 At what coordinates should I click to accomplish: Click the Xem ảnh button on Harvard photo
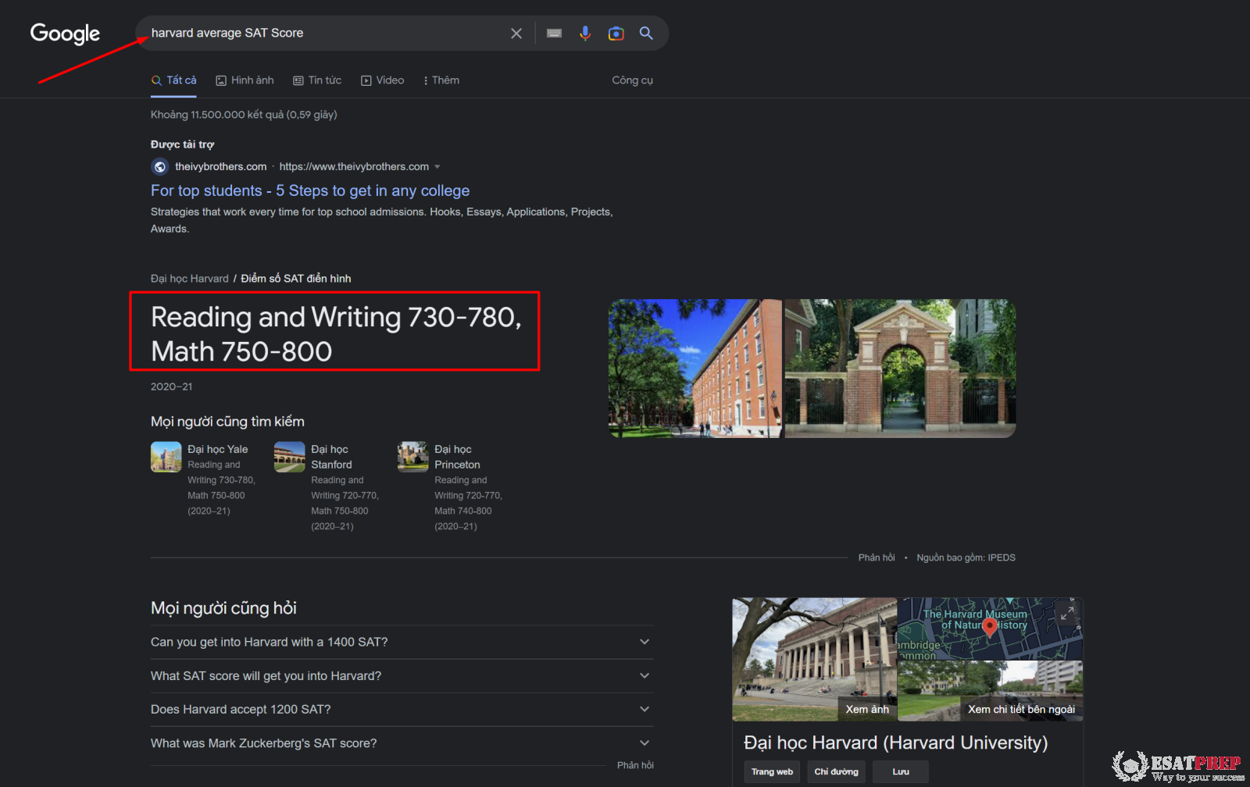click(x=866, y=709)
